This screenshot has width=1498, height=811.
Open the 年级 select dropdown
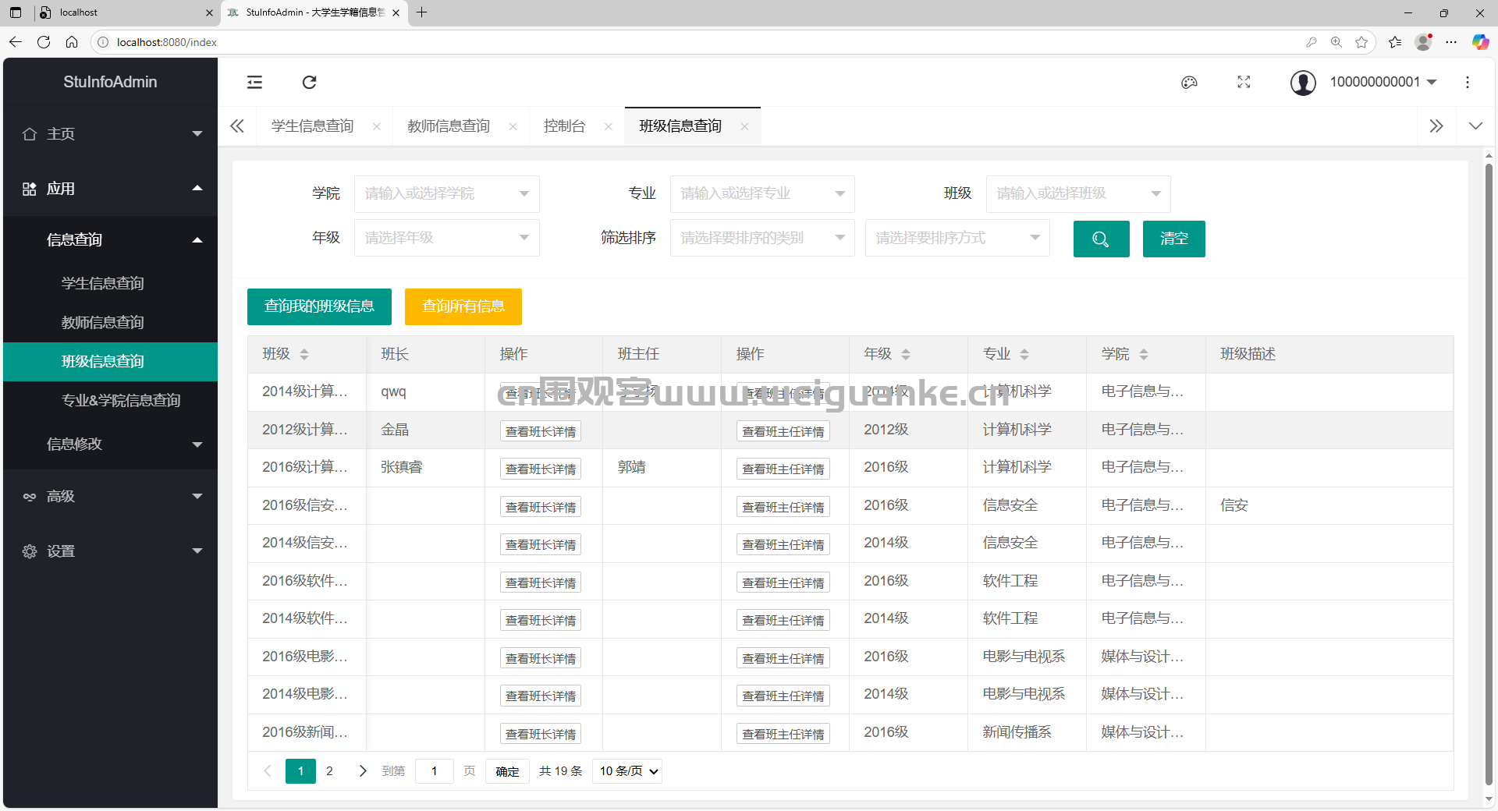tap(447, 238)
